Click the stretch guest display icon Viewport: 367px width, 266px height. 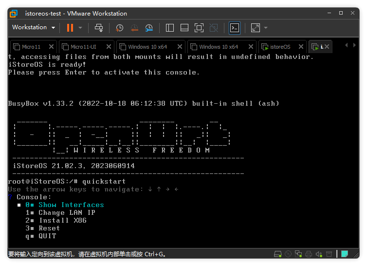(256, 28)
